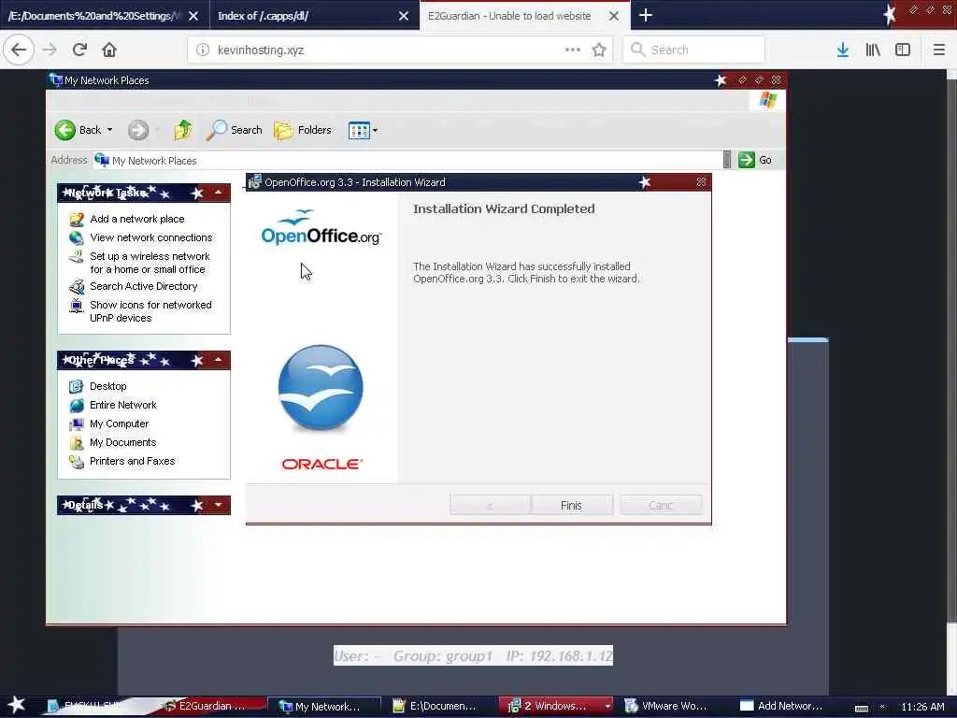Open Printers and Faxes
Image resolution: width=957 pixels, height=718 pixels.
click(x=132, y=461)
